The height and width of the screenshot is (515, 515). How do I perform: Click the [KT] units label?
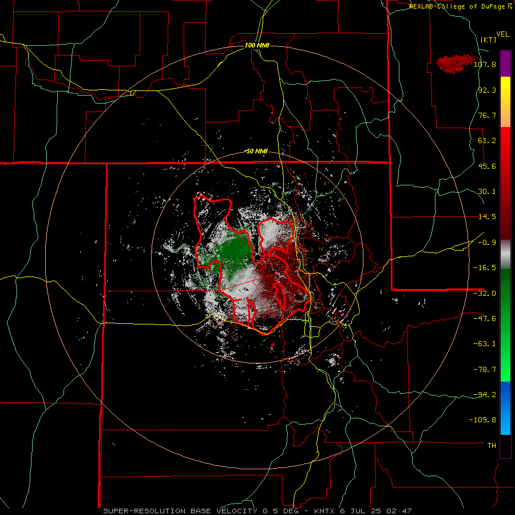pos(489,39)
